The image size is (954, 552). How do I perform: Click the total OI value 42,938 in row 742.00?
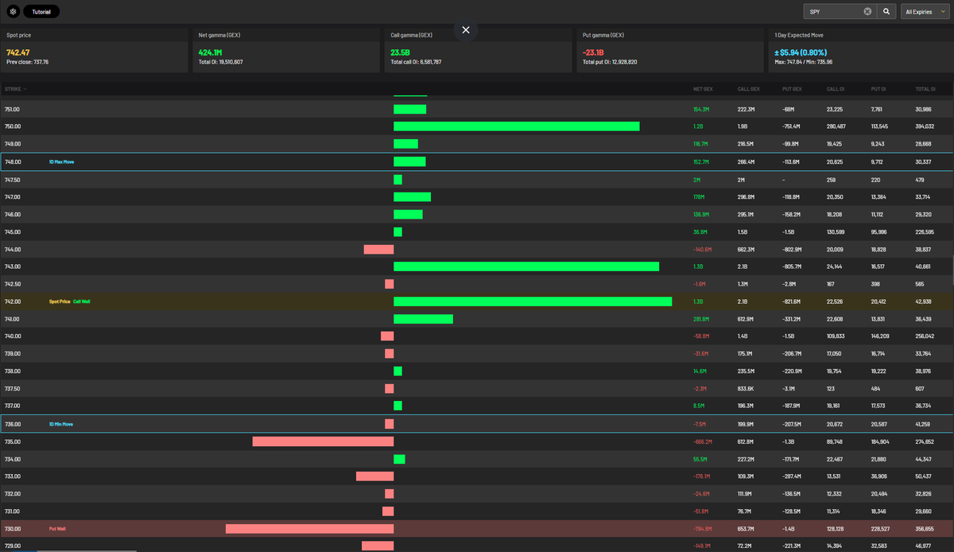tap(924, 301)
